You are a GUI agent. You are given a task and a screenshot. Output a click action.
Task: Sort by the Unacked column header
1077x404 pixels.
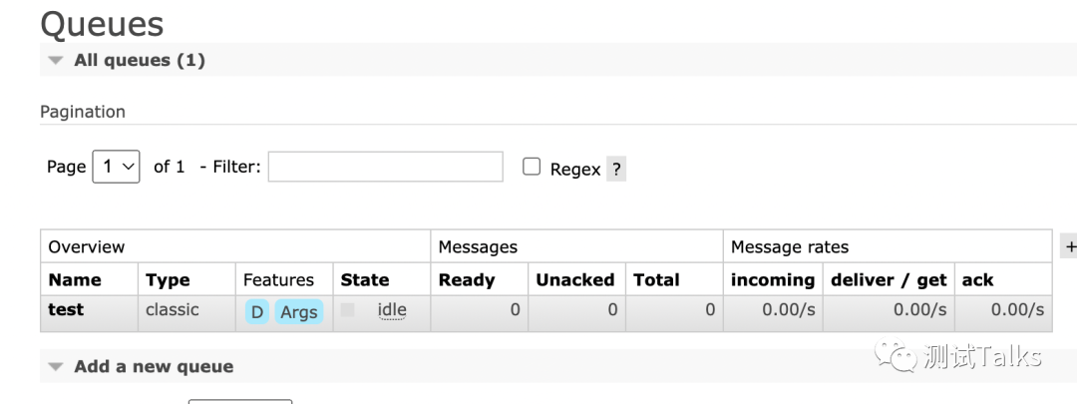coord(574,280)
